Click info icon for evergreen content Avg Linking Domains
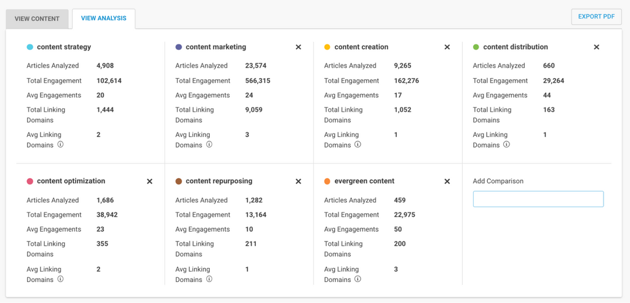 pos(358,279)
